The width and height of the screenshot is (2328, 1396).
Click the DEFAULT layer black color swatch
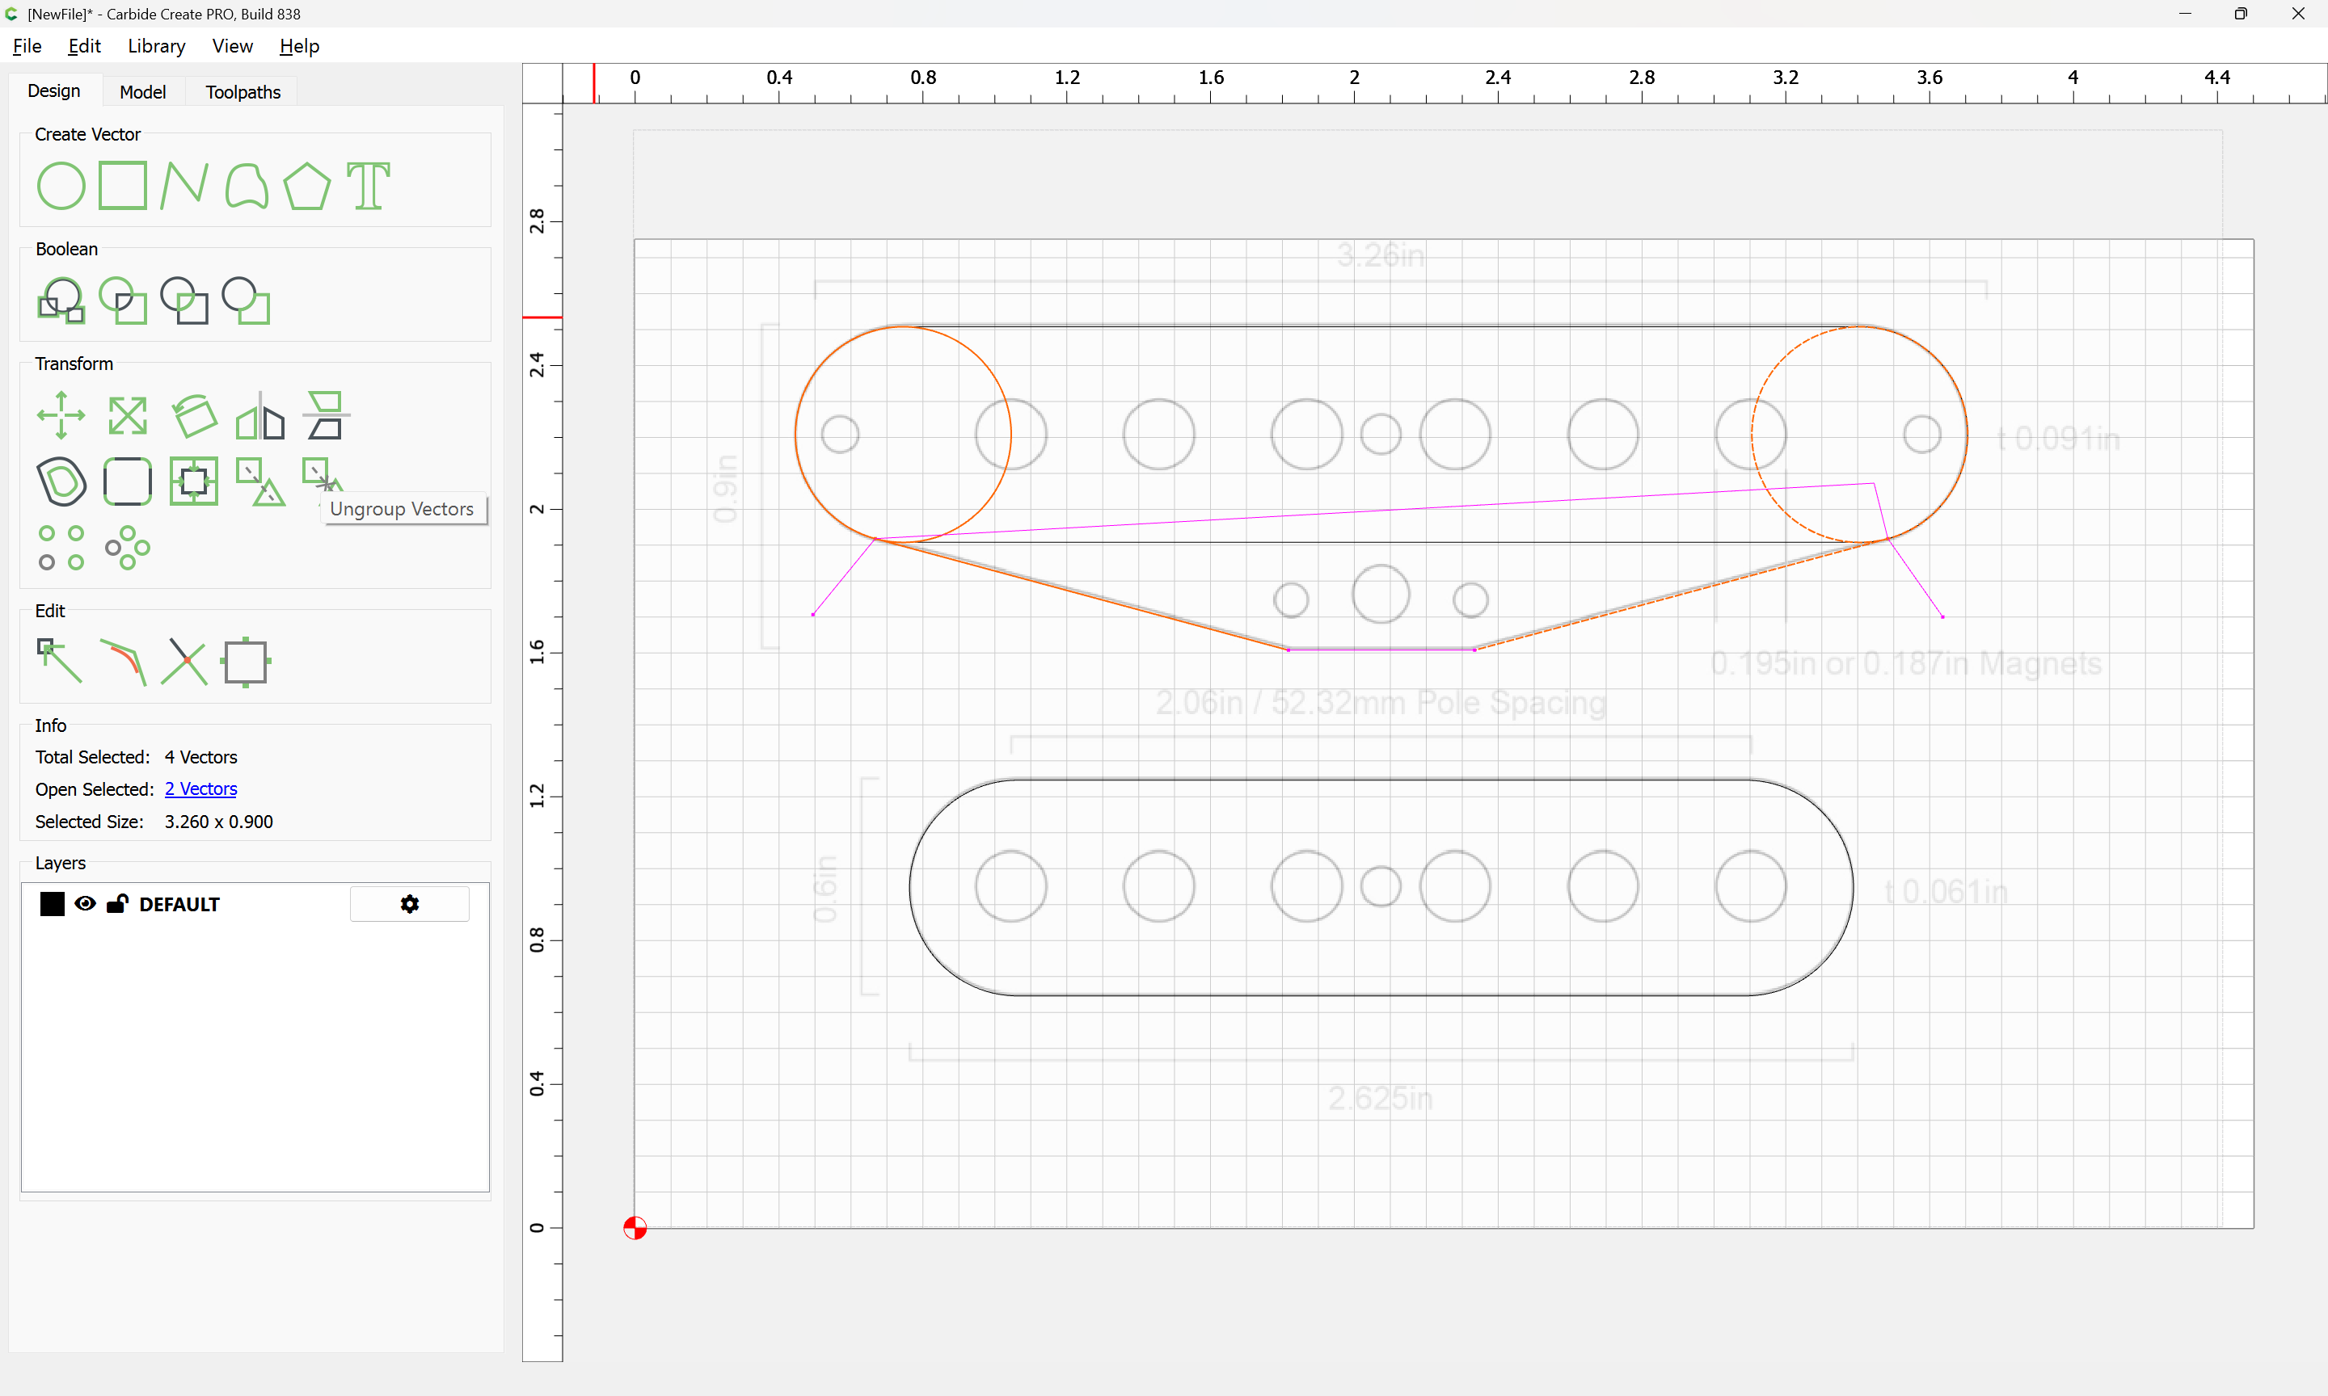(x=53, y=904)
